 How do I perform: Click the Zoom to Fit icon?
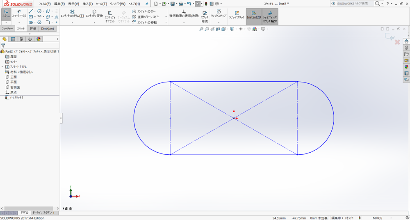coord(201,29)
